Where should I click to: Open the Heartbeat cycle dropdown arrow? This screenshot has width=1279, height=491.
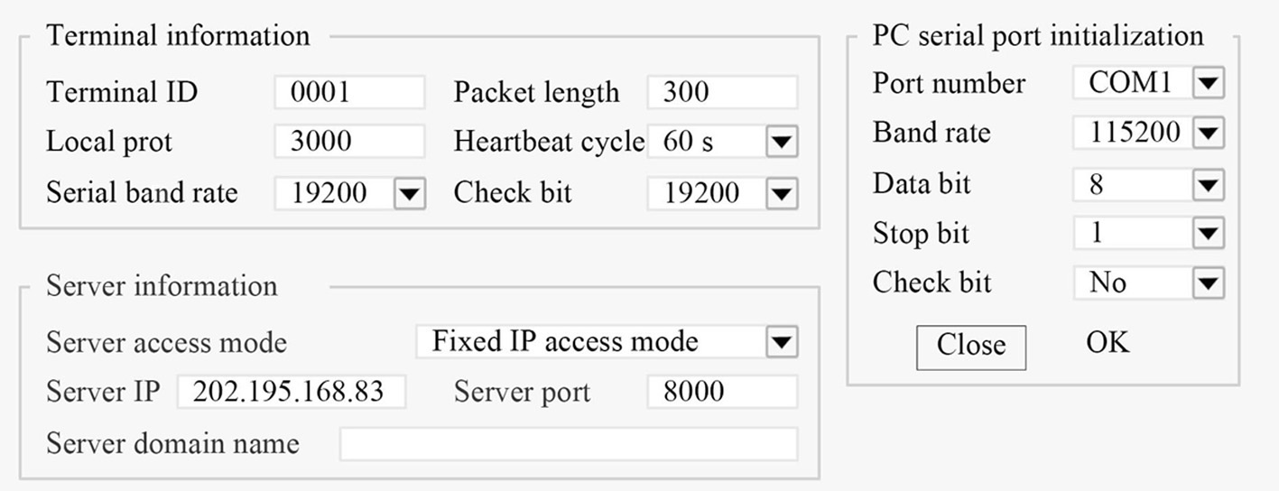(x=781, y=142)
